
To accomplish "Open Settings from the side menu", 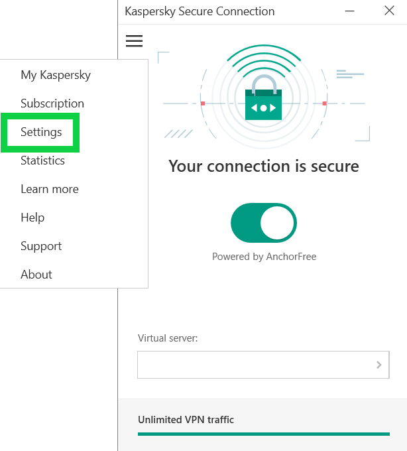I will pyautogui.click(x=41, y=132).
